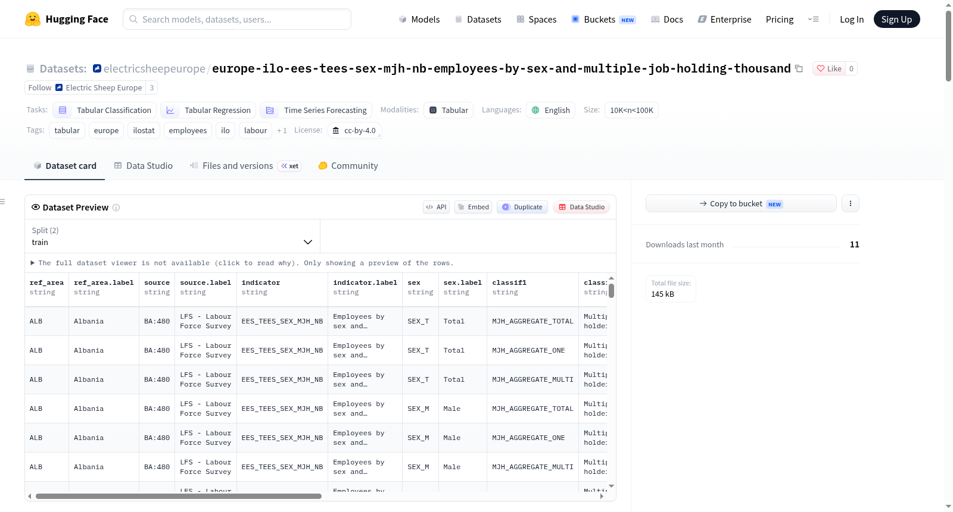
Task: Expand the full dataset viewer unavailable notice
Action: coord(242,263)
